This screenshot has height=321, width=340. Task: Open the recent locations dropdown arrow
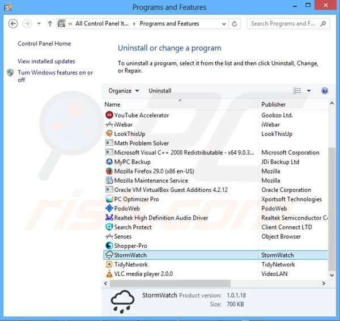(x=39, y=23)
